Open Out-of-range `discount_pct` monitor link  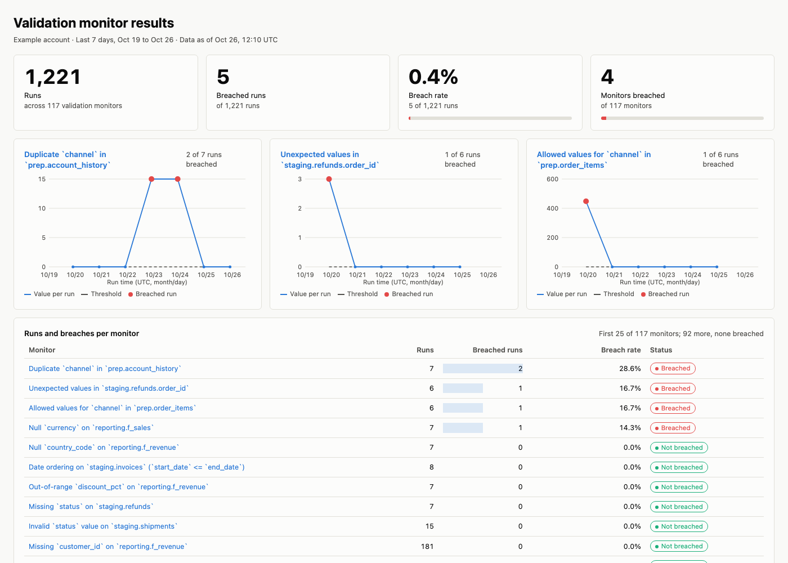(x=119, y=487)
